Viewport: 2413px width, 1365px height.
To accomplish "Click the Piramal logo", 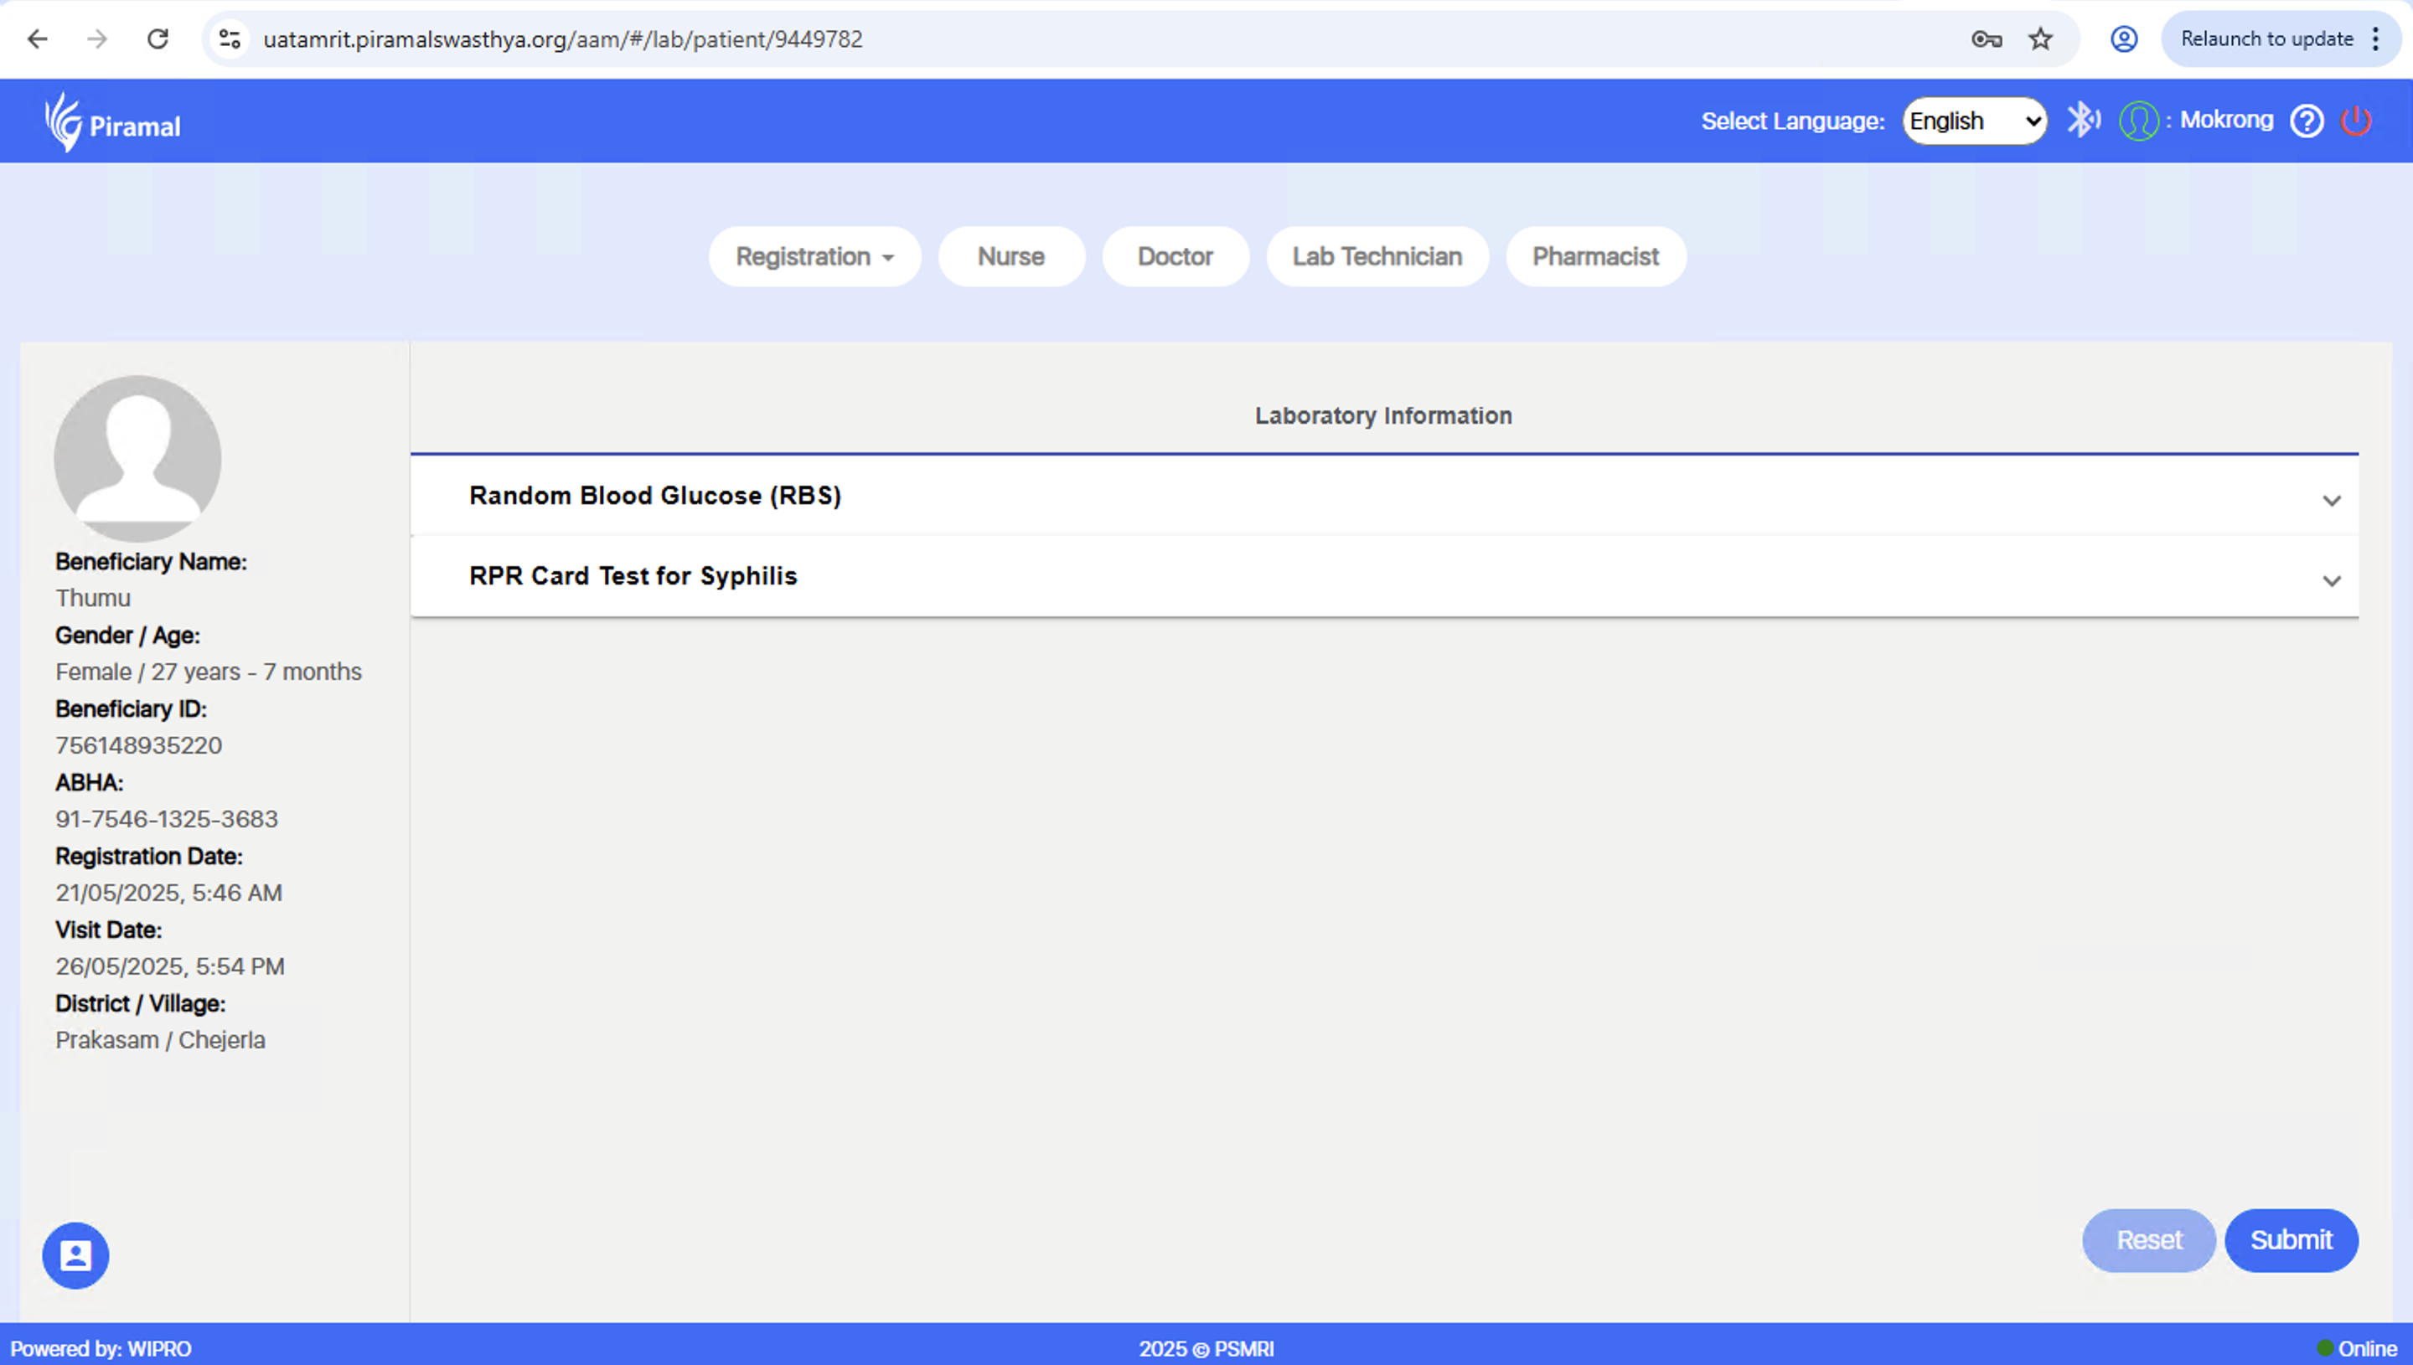I will 112,122.
